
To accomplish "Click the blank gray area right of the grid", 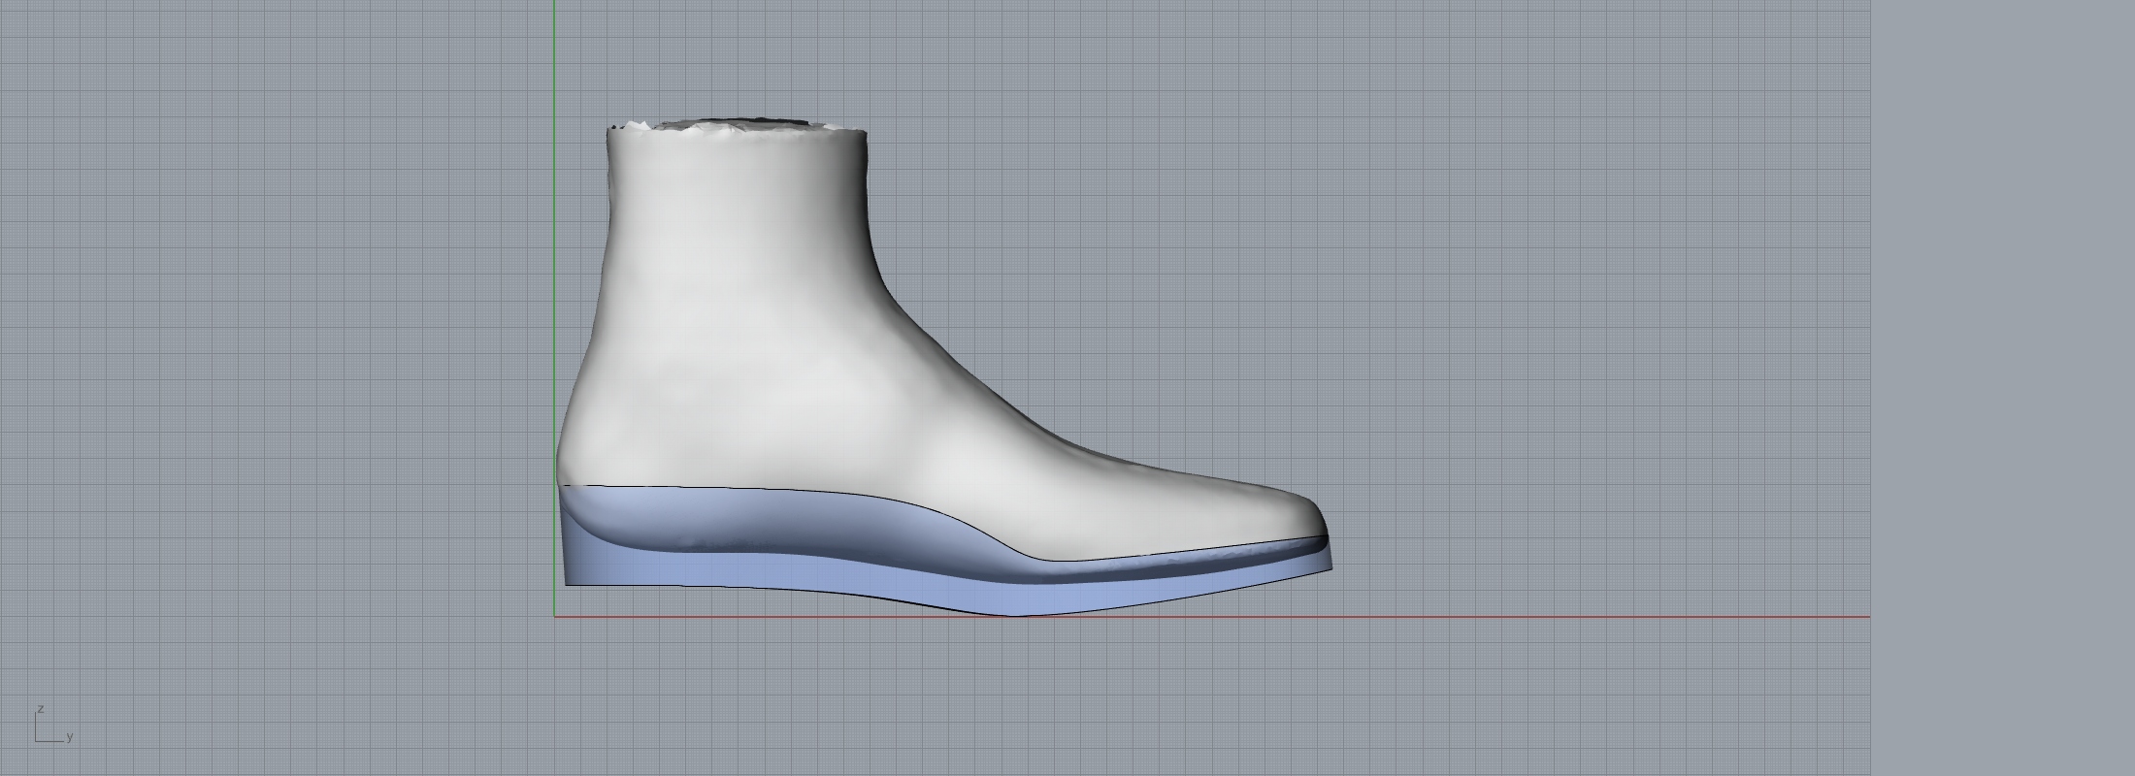I will coord(1999,388).
